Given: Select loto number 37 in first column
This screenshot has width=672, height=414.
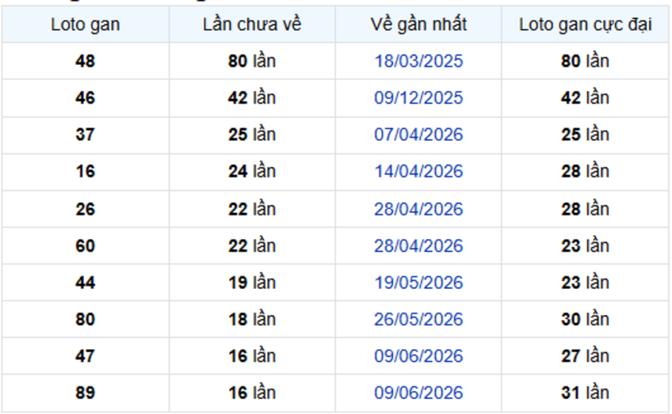Looking at the screenshot, I should pos(85,135).
